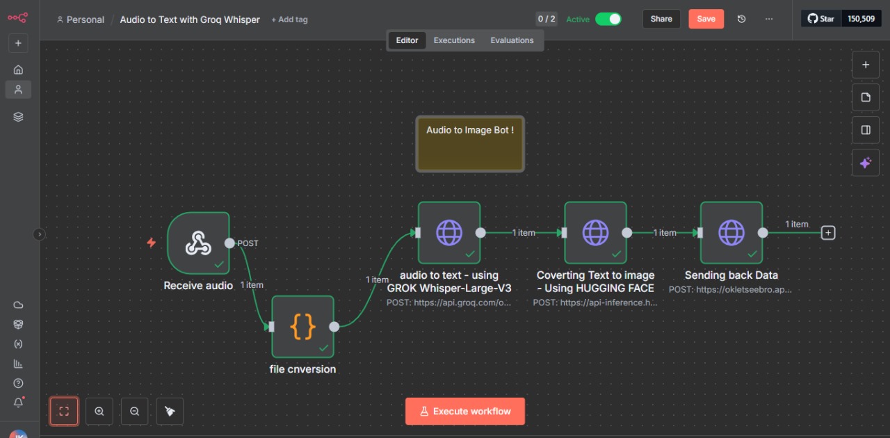Screen dimensions: 890x438
Task: Expand the collapsed left sidebar chevron
Action: (40, 235)
